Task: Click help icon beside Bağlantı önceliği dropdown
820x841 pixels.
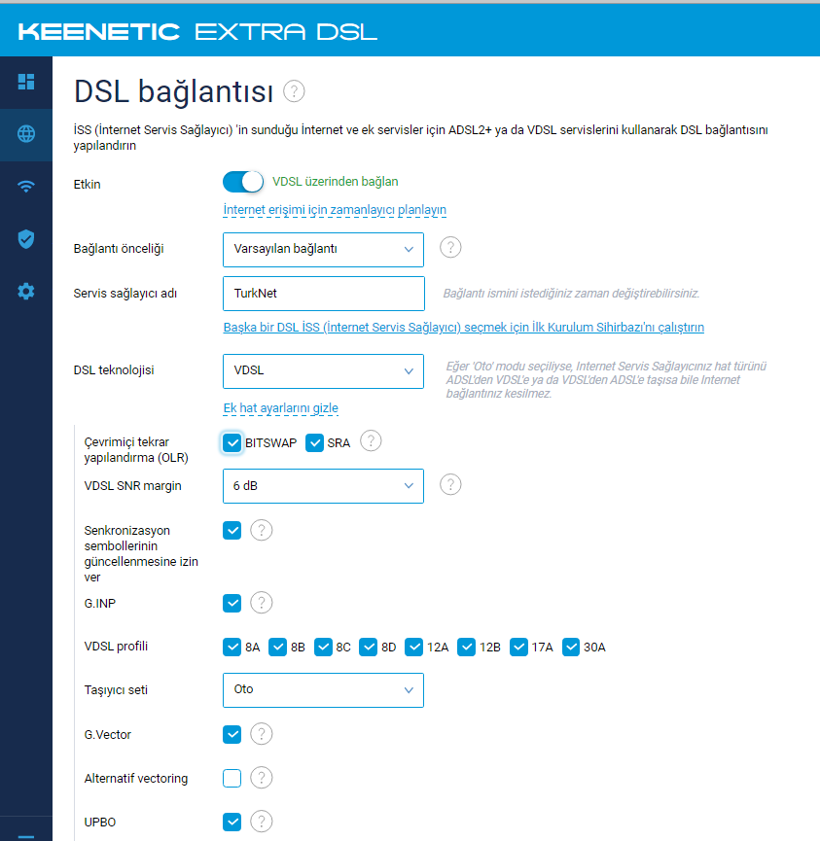Action: [x=450, y=248]
